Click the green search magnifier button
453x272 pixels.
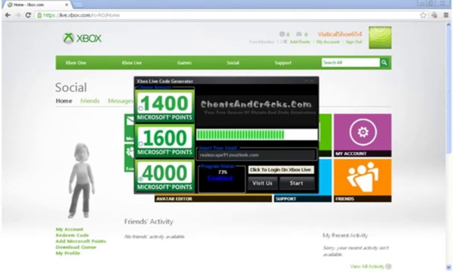[384, 63]
